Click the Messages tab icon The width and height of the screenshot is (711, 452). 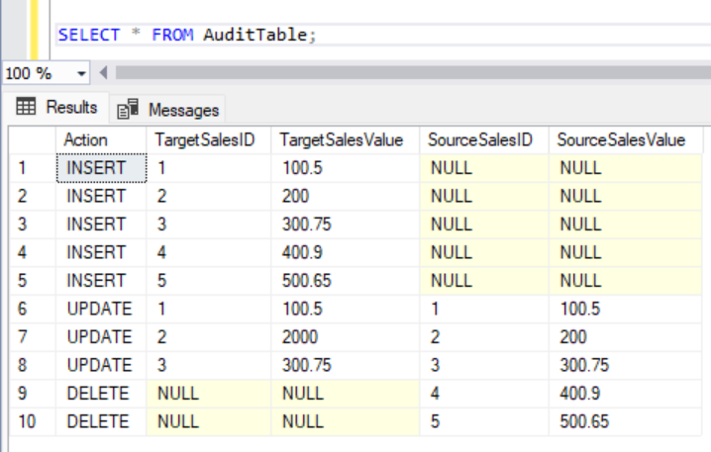pyautogui.click(x=128, y=109)
